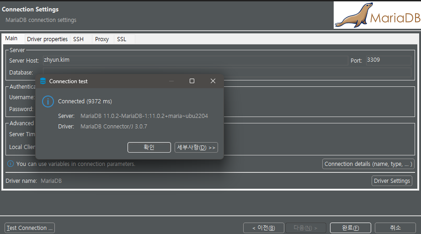Click the MariaDB connection settings subtitle
The width and height of the screenshot is (421, 234).
click(41, 20)
